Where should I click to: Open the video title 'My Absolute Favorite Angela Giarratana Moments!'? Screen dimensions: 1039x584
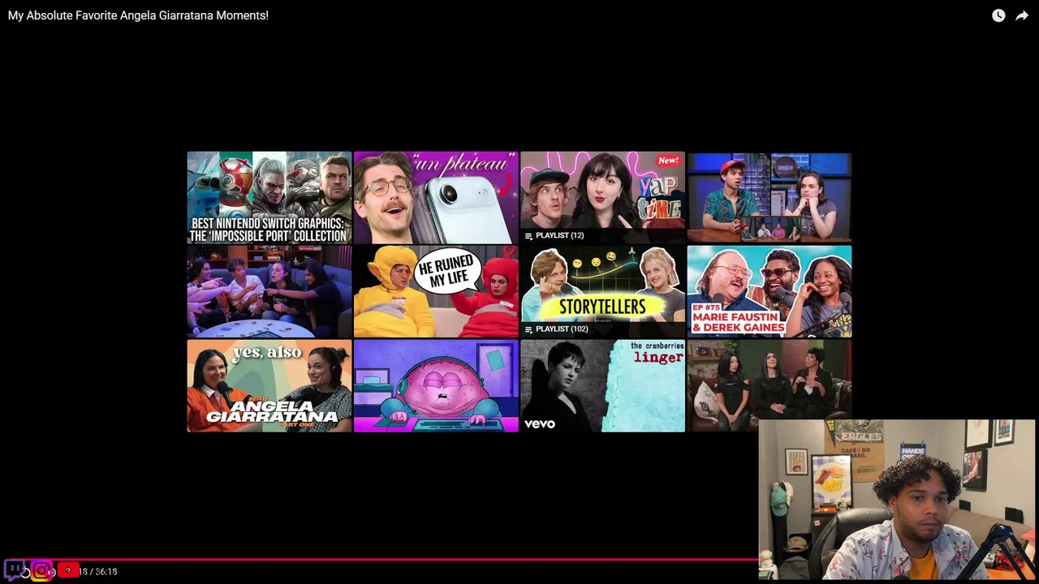[x=138, y=15]
